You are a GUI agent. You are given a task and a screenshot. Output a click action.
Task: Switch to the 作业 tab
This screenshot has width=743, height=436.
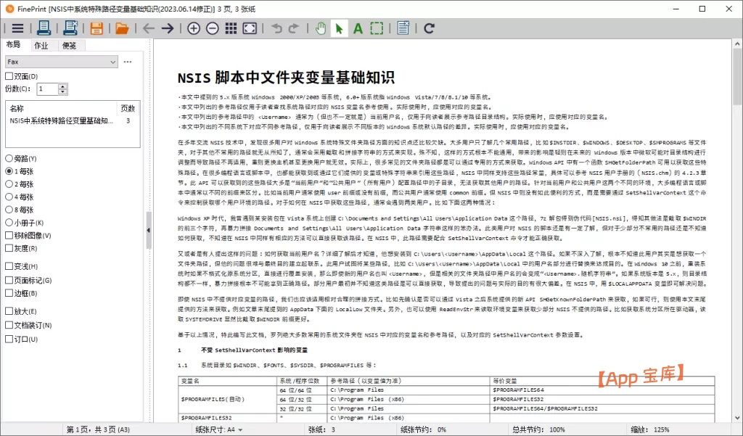tap(41, 46)
